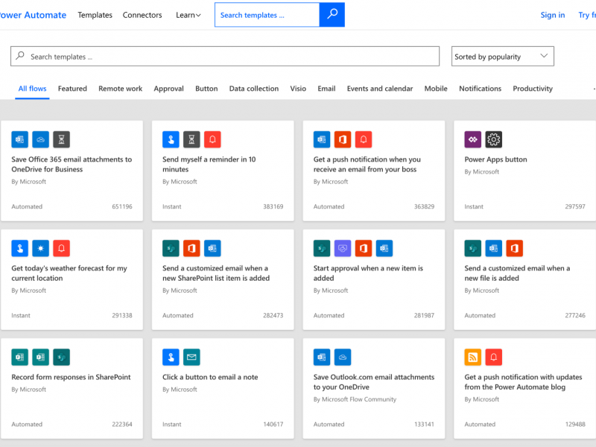Click the teal mail envelope icon on the email a note card
This screenshot has width=596, height=447.
coord(191,357)
